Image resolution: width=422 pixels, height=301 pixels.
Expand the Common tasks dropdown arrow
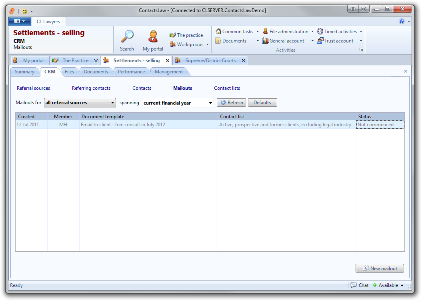(x=258, y=32)
